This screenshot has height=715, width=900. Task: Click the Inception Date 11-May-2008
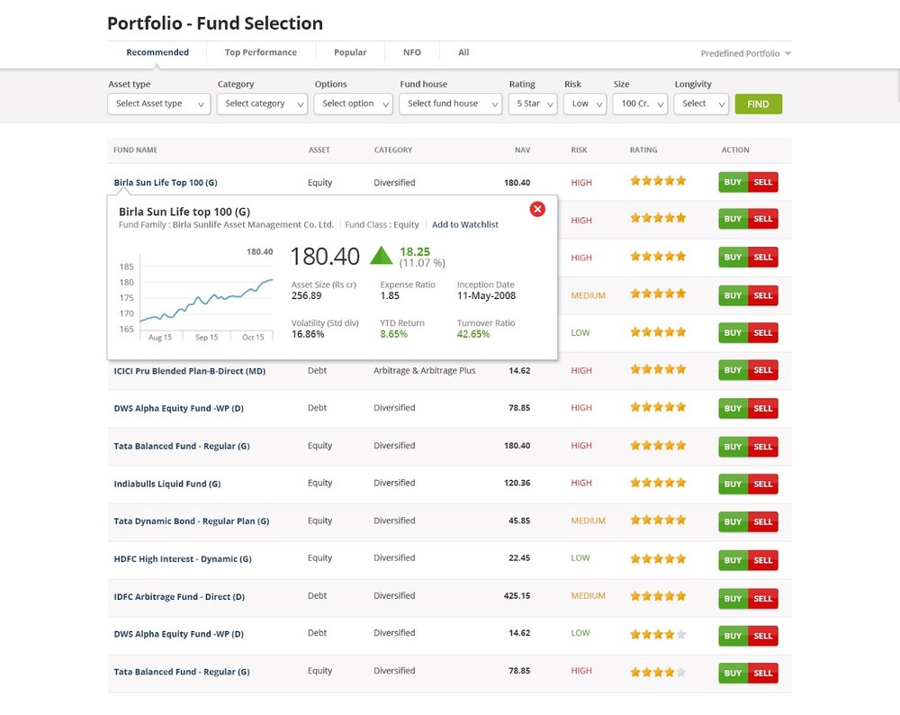point(486,295)
